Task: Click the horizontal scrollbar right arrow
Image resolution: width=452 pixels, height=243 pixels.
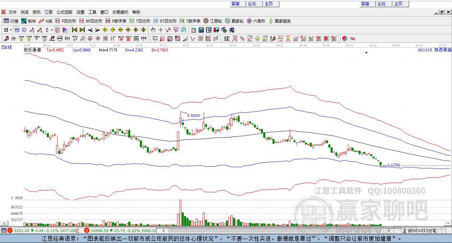Action: [388, 231]
